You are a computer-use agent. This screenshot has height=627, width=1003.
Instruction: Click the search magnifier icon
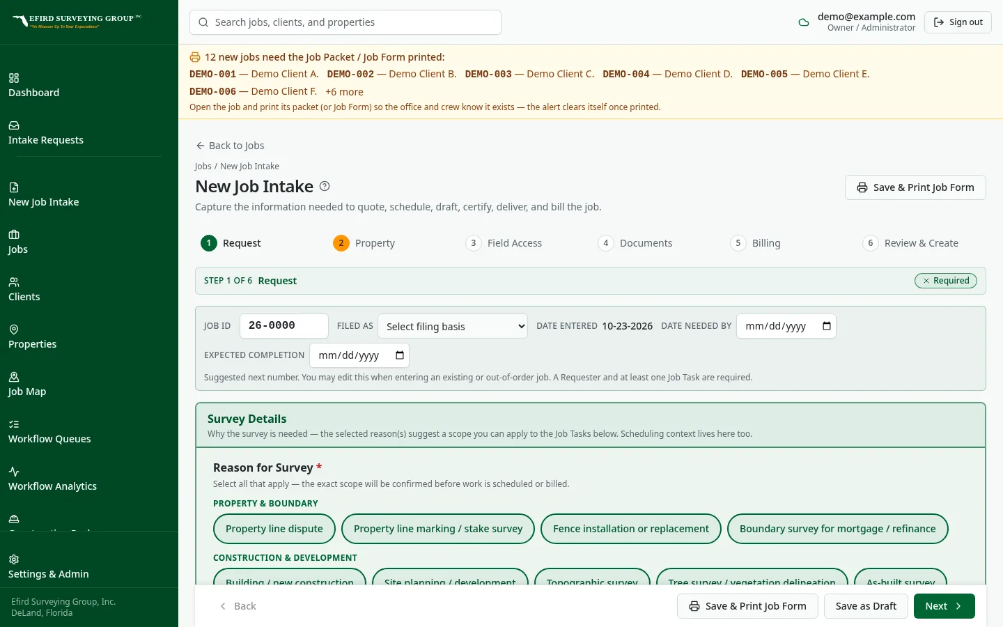click(x=203, y=22)
